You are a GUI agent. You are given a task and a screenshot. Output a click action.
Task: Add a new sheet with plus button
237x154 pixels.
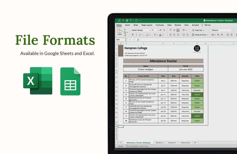point(195,143)
